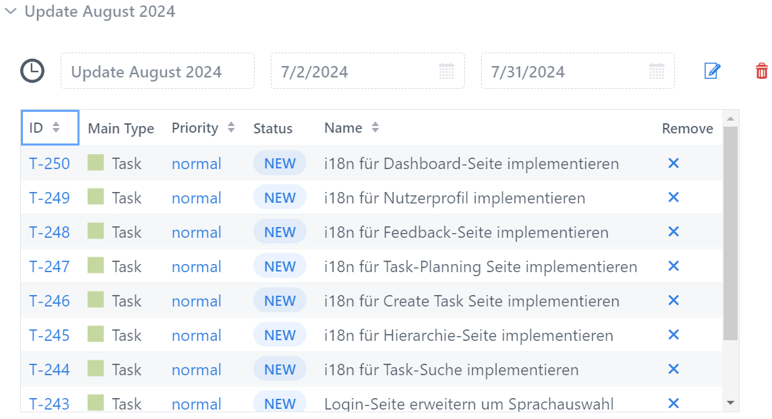This screenshot has width=772, height=419.
Task: Delete sprint with red trash icon
Action: [762, 71]
